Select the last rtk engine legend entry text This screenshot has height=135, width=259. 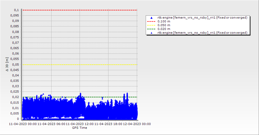[202, 33]
